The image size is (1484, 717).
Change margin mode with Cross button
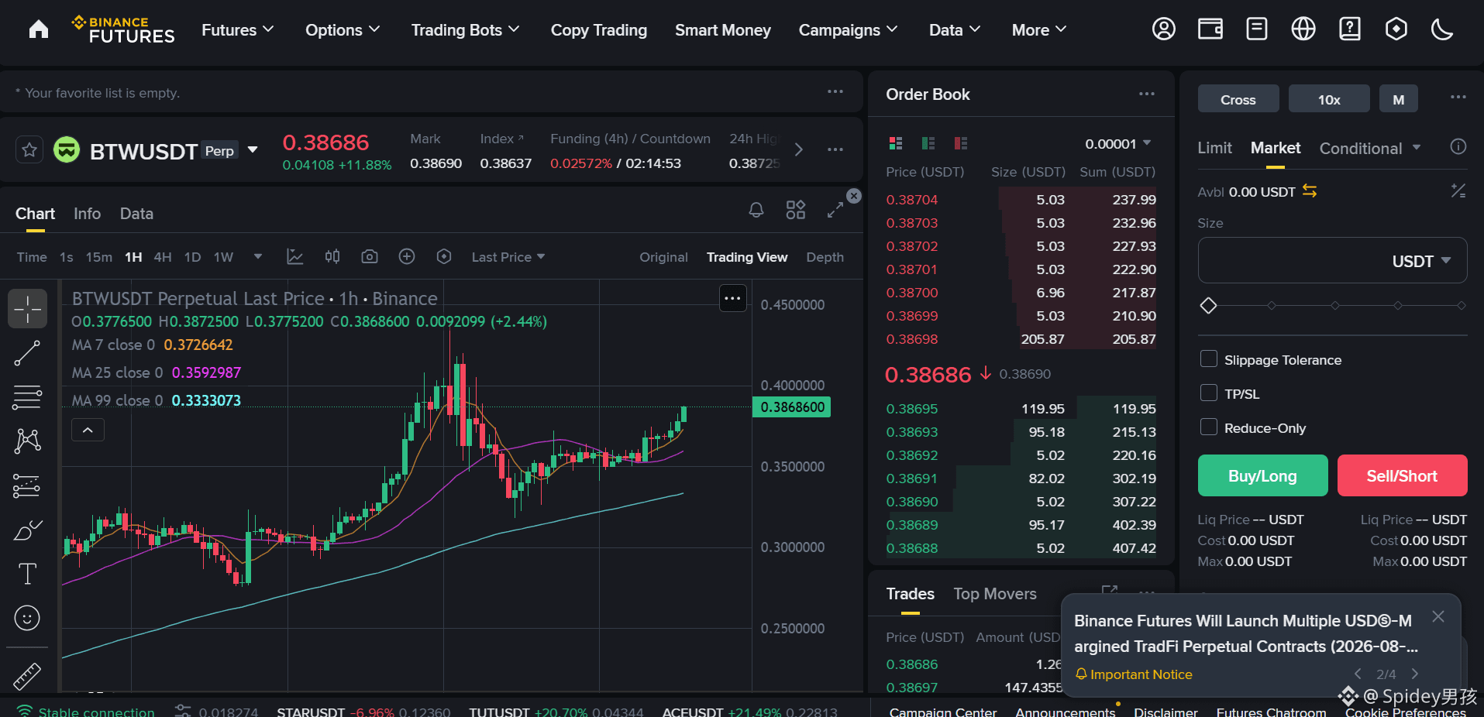tap(1238, 99)
